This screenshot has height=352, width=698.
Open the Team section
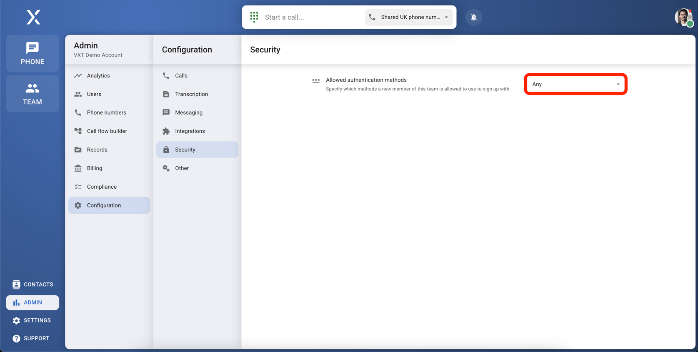[33, 94]
